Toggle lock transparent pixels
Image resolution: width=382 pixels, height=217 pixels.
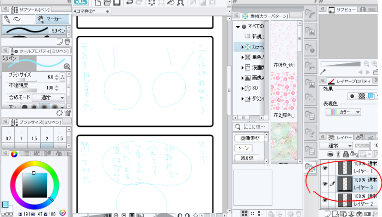[x=354, y=154]
